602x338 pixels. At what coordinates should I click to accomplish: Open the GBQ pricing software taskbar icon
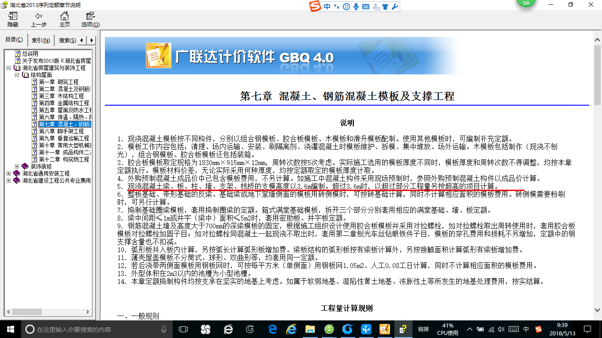point(384,329)
